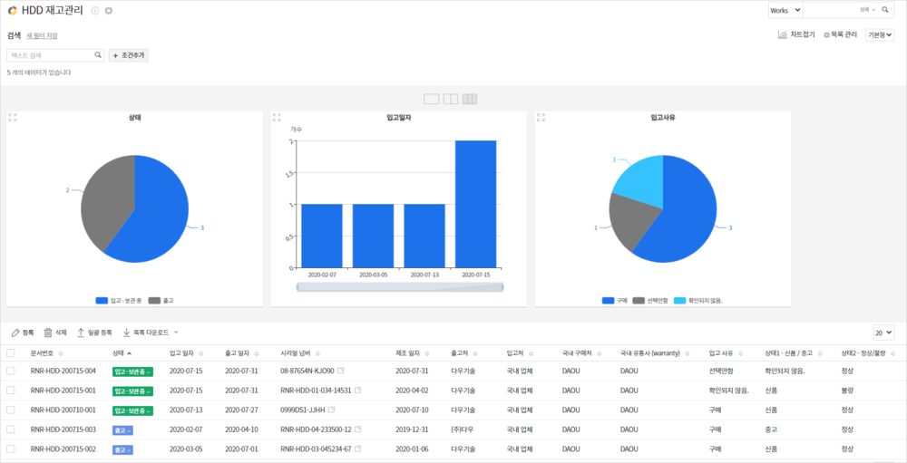Click the 입고일자 chart horizontal range scrollbar

399,287
